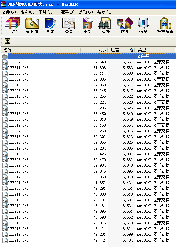Launch the 向导 (Wizard) tool
The image size is (176, 247).
pyautogui.click(x=125, y=25)
